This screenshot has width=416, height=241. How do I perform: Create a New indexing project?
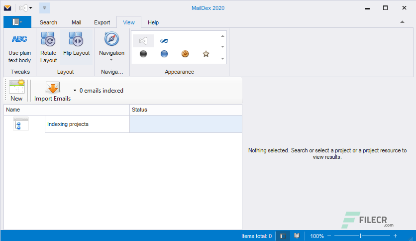[x=17, y=91]
